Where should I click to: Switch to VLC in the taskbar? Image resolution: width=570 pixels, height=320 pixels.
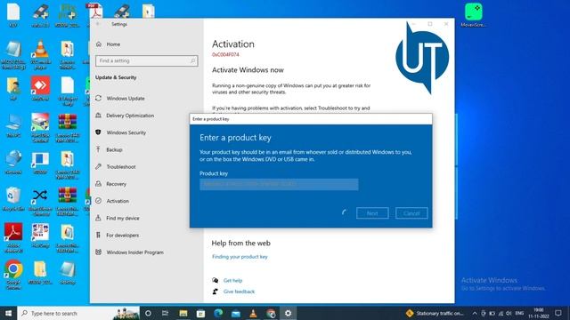253,313
